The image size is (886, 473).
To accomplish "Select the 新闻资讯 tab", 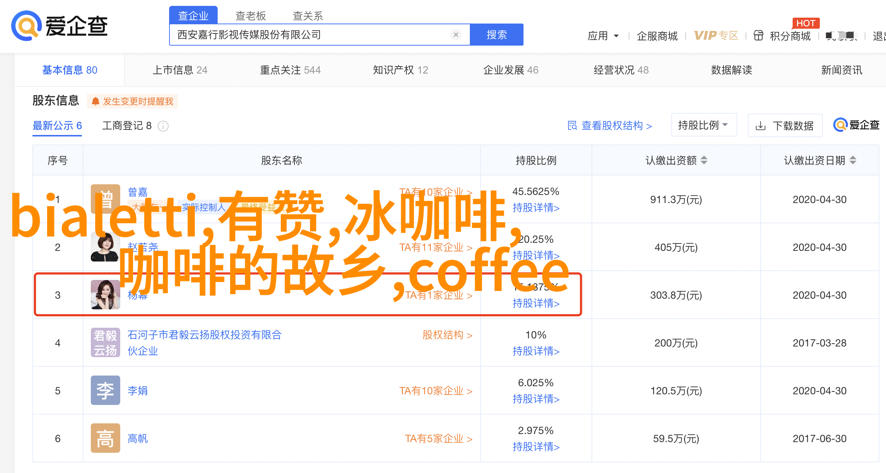I will pos(842,70).
